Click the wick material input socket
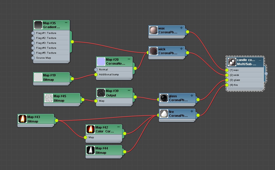The width and height of the screenshot is (275, 170). [x=148, y=52]
